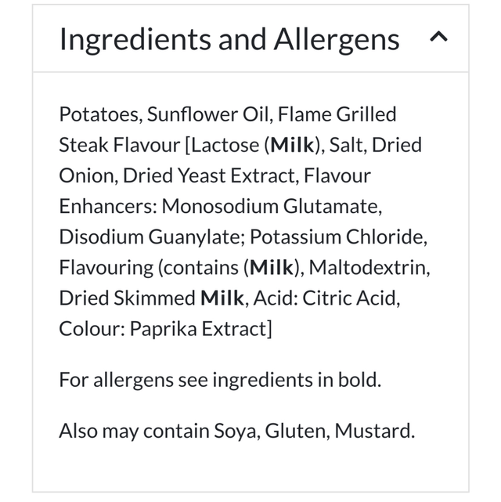
Task: Click the "Ingredients and Allergens" heading
Action: [x=229, y=39]
